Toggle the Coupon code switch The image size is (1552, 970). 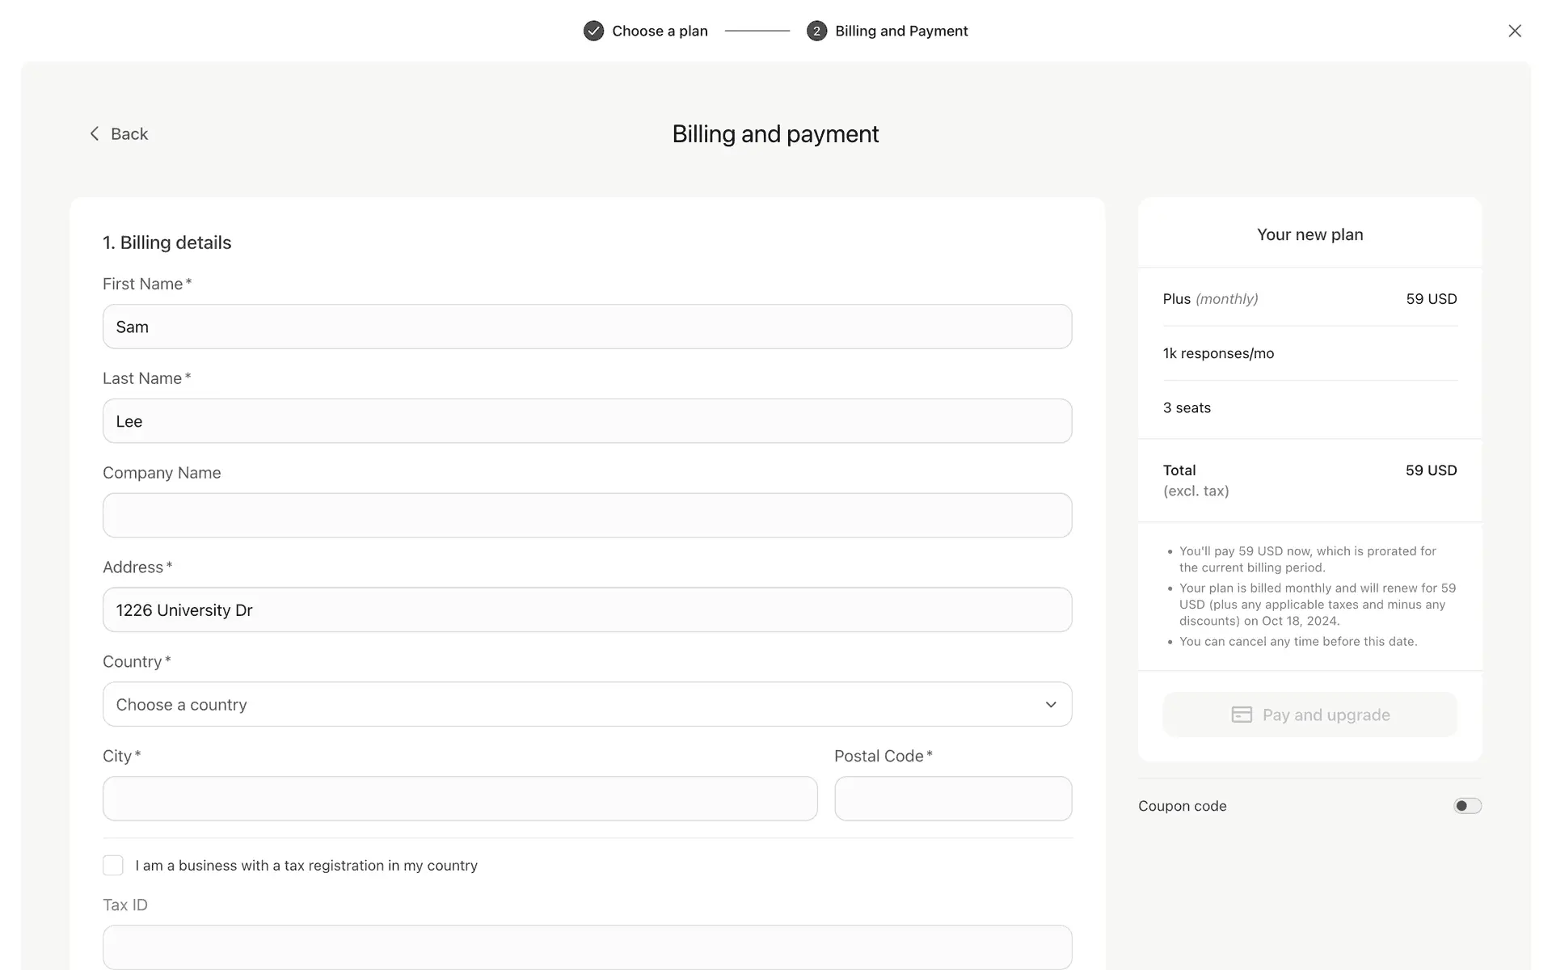(x=1467, y=806)
